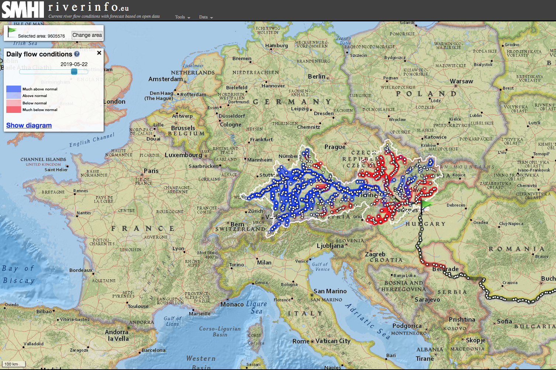556x370 pixels.
Task: Click the San Marino label on map
Action: [x=330, y=291]
